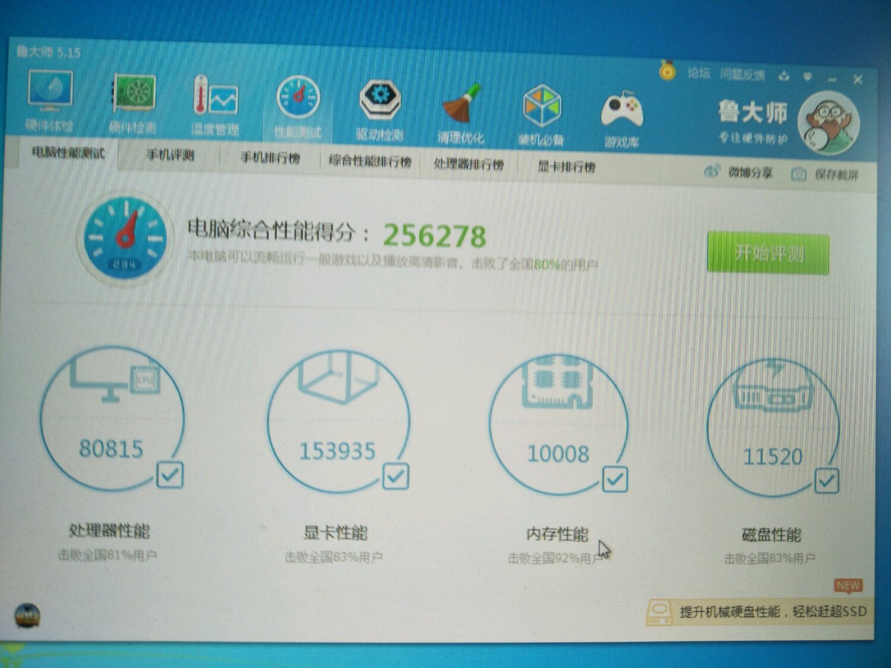Viewport: 891px width, 668px height.
Task: Click the 内存性能 label
Action: (x=557, y=534)
